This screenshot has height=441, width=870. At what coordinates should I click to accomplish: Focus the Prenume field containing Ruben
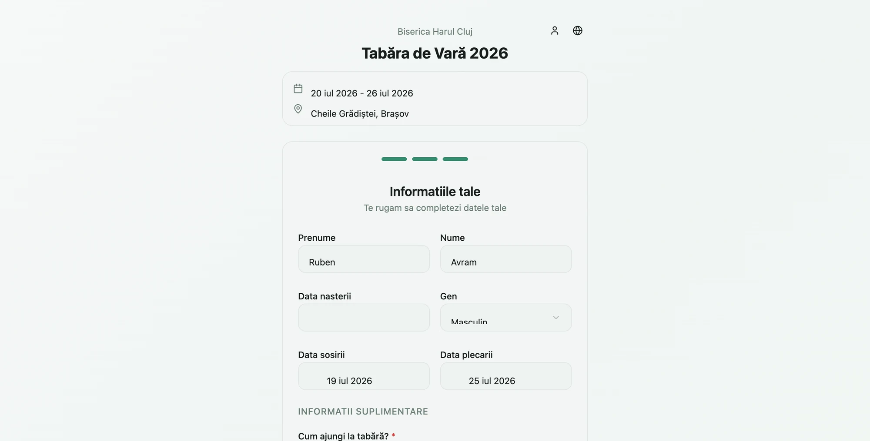364,259
